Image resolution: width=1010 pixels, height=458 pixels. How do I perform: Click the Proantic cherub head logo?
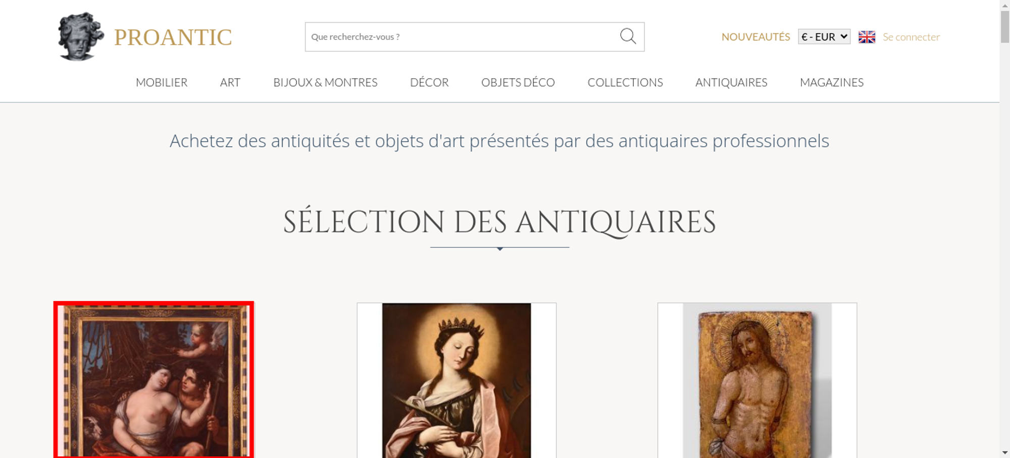(80, 37)
